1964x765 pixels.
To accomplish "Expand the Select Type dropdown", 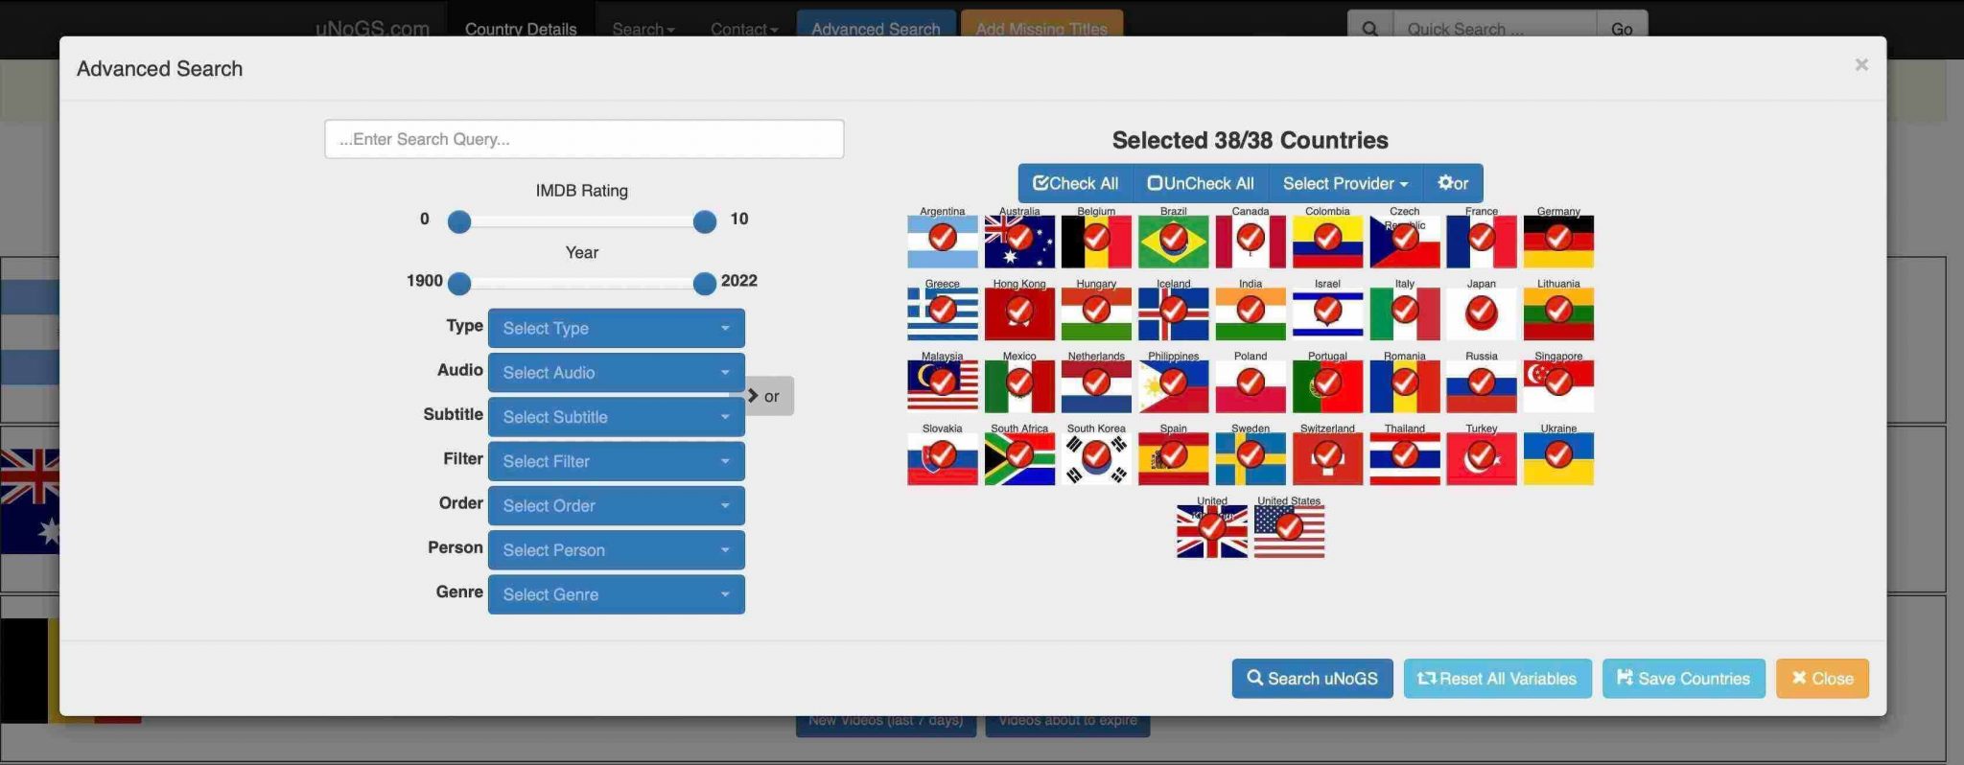I will pos(616,329).
